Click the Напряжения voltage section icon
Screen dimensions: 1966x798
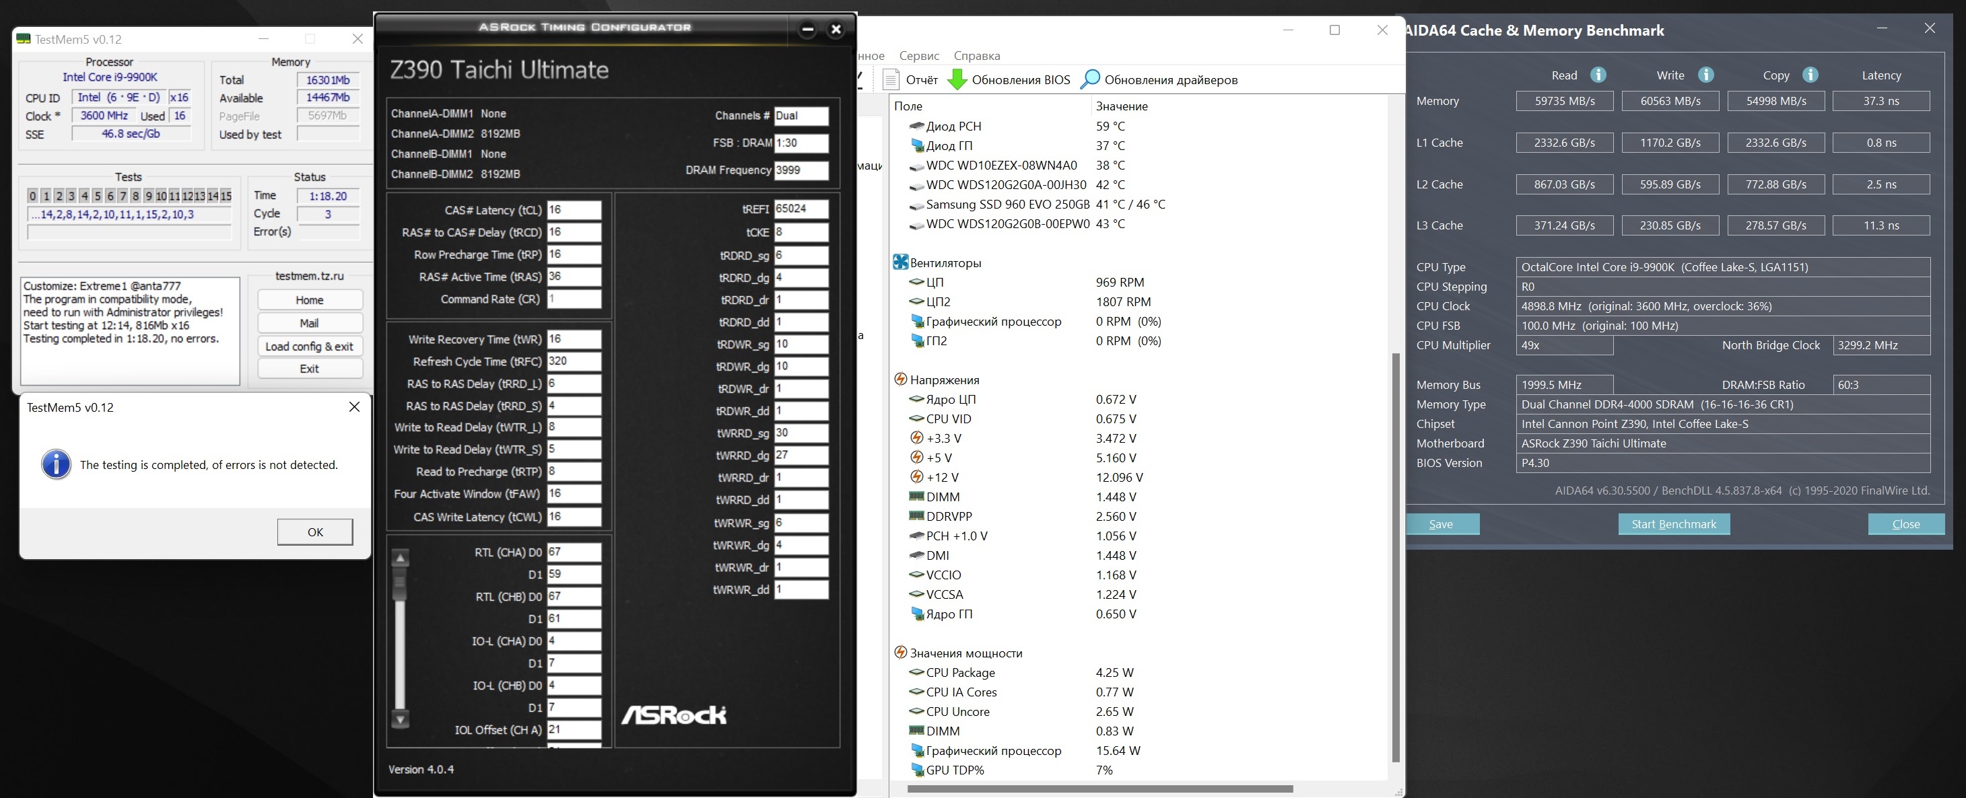[x=901, y=379]
